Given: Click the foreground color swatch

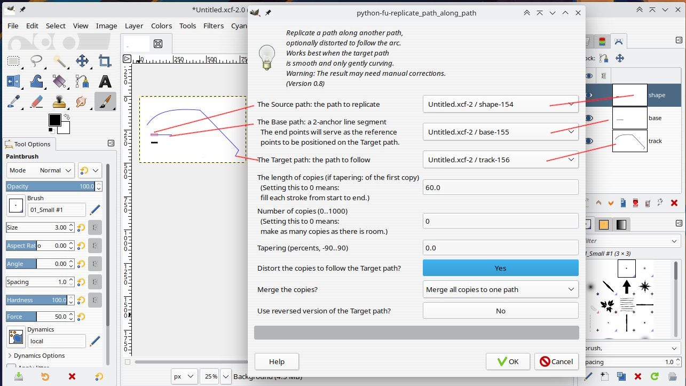Looking at the screenshot, I should click(54, 120).
